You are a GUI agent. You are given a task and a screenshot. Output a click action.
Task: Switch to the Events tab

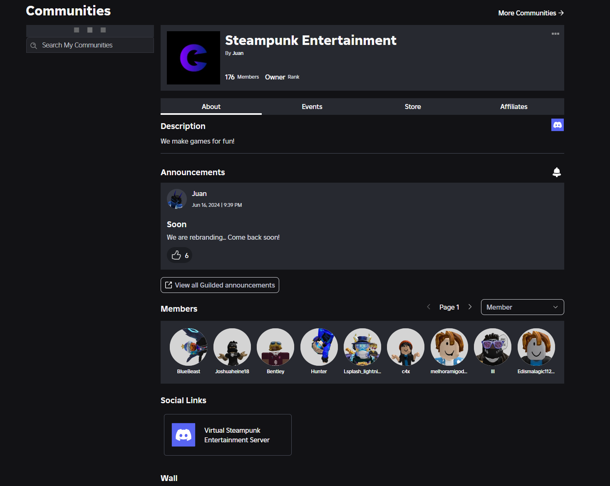(x=312, y=107)
